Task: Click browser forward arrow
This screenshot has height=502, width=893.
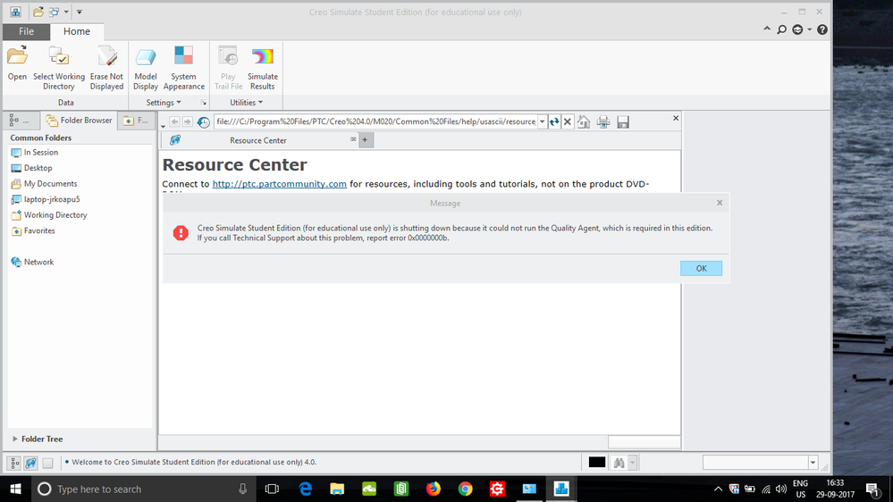Action: tap(188, 121)
